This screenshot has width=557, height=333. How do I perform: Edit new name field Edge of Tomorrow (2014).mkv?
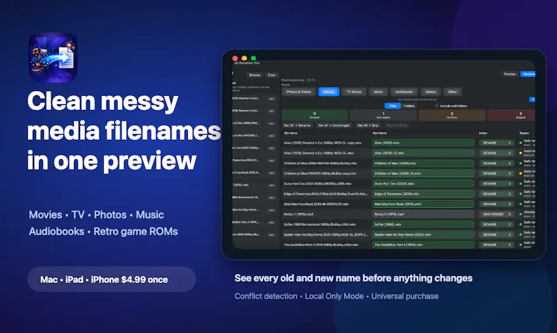click(423, 194)
